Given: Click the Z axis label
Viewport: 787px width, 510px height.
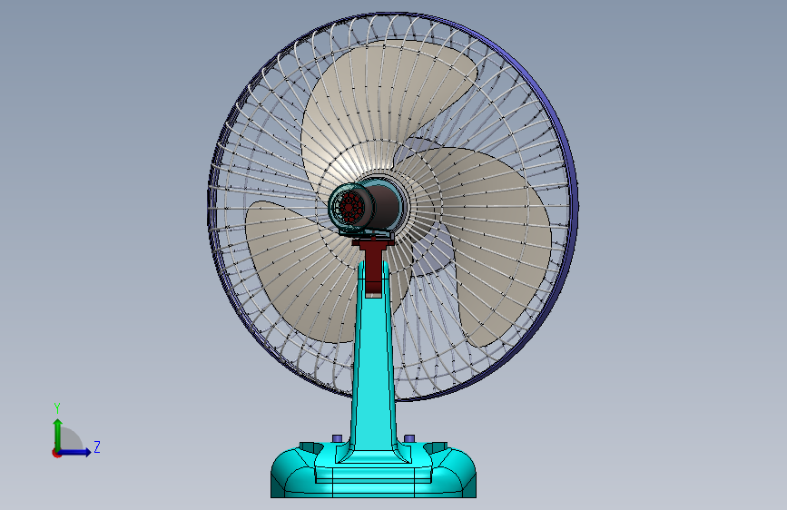Looking at the screenshot, I should (97, 446).
